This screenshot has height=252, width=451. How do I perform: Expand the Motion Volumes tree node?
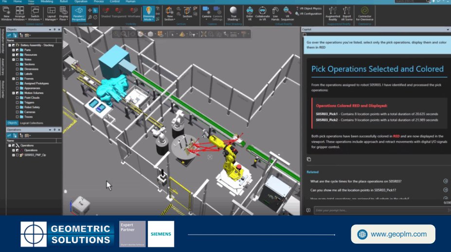click(x=13, y=93)
